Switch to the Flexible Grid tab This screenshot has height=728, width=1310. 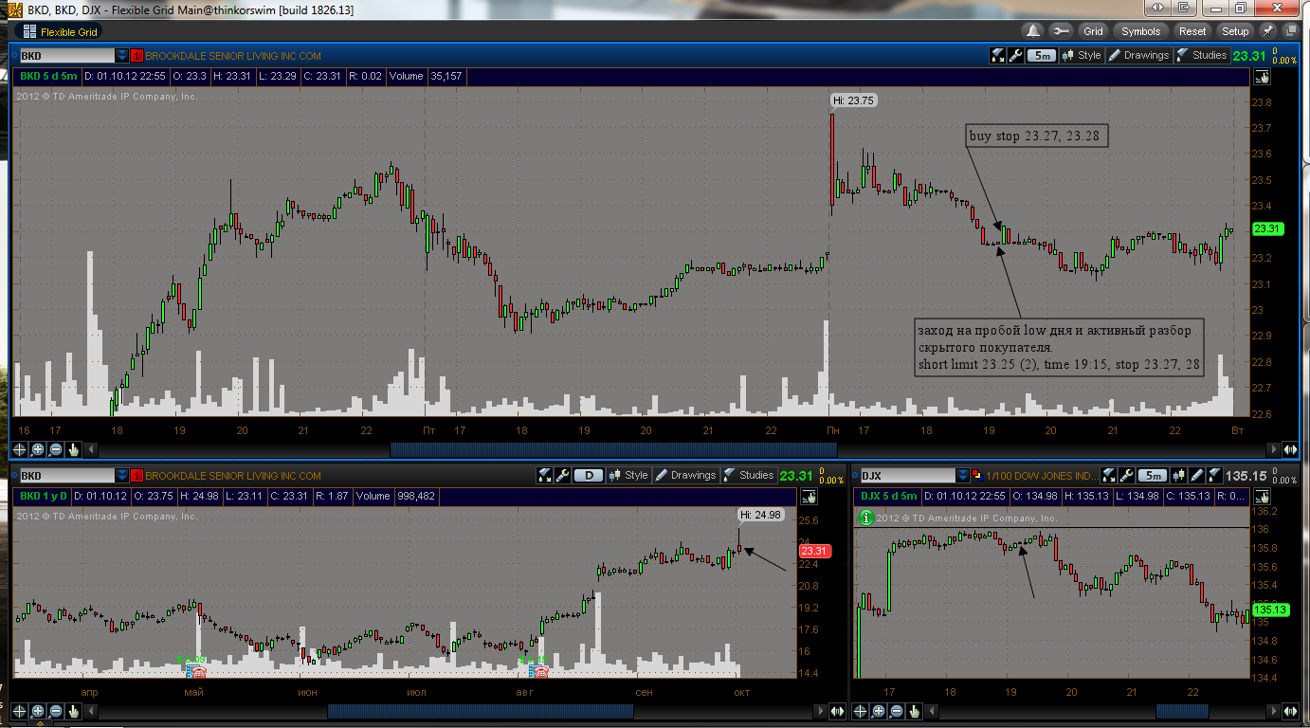61,31
